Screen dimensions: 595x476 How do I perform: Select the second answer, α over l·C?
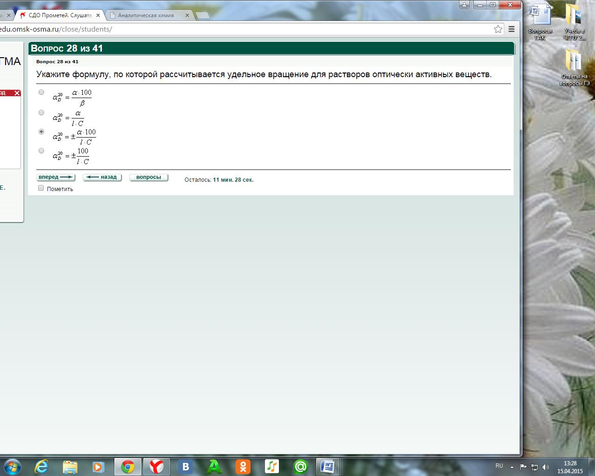click(x=41, y=112)
